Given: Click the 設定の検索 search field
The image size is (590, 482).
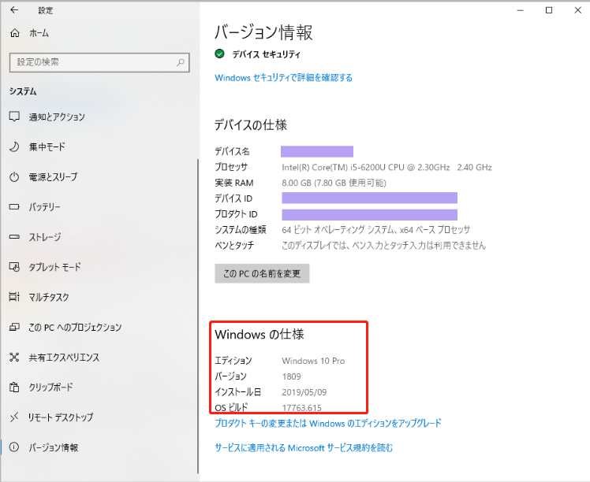Looking at the screenshot, I should (x=99, y=62).
